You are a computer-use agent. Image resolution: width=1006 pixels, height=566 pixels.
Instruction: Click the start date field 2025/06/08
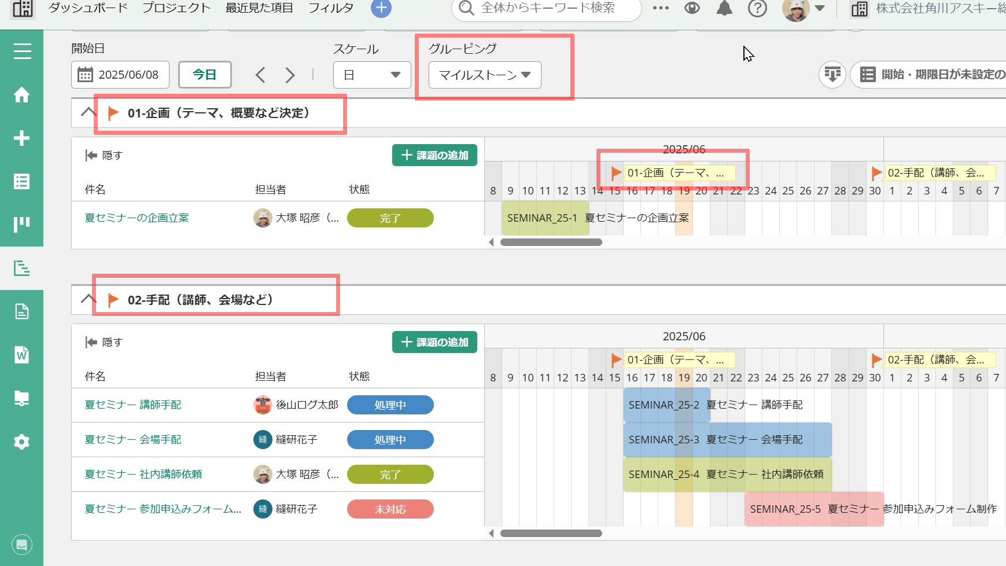point(120,75)
